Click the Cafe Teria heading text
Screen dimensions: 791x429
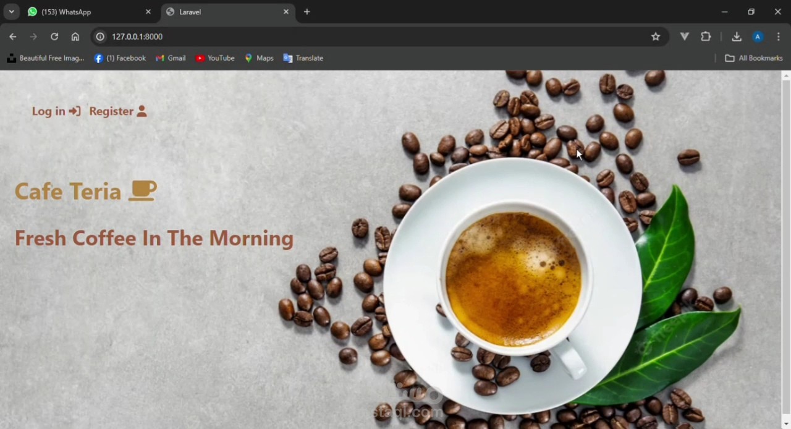coord(68,192)
